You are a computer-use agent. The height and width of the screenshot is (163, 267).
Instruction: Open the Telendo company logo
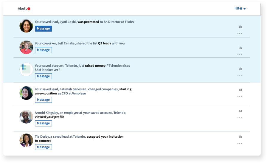(26, 69)
